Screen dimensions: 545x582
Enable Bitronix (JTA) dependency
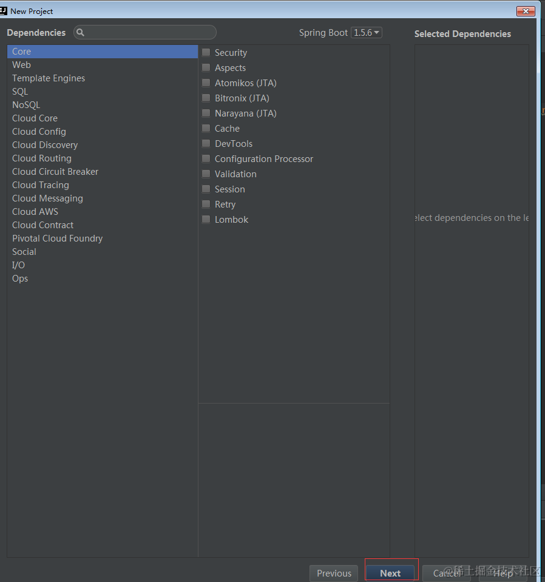(206, 98)
